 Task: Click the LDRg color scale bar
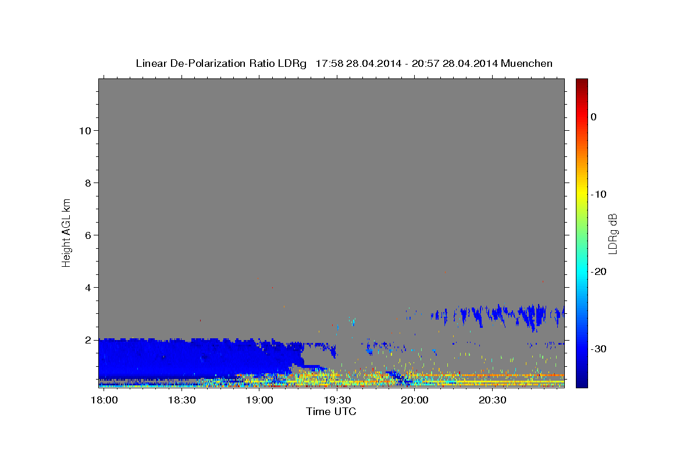tap(582, 233)
